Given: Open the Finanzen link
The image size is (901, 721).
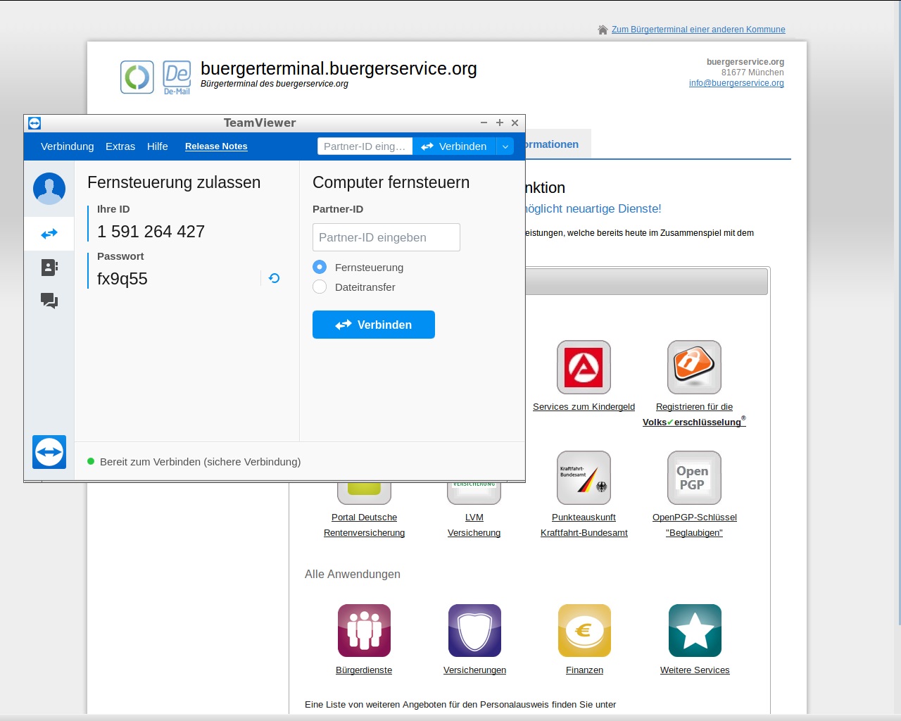Looking at the screenshot, I should 584,670.
